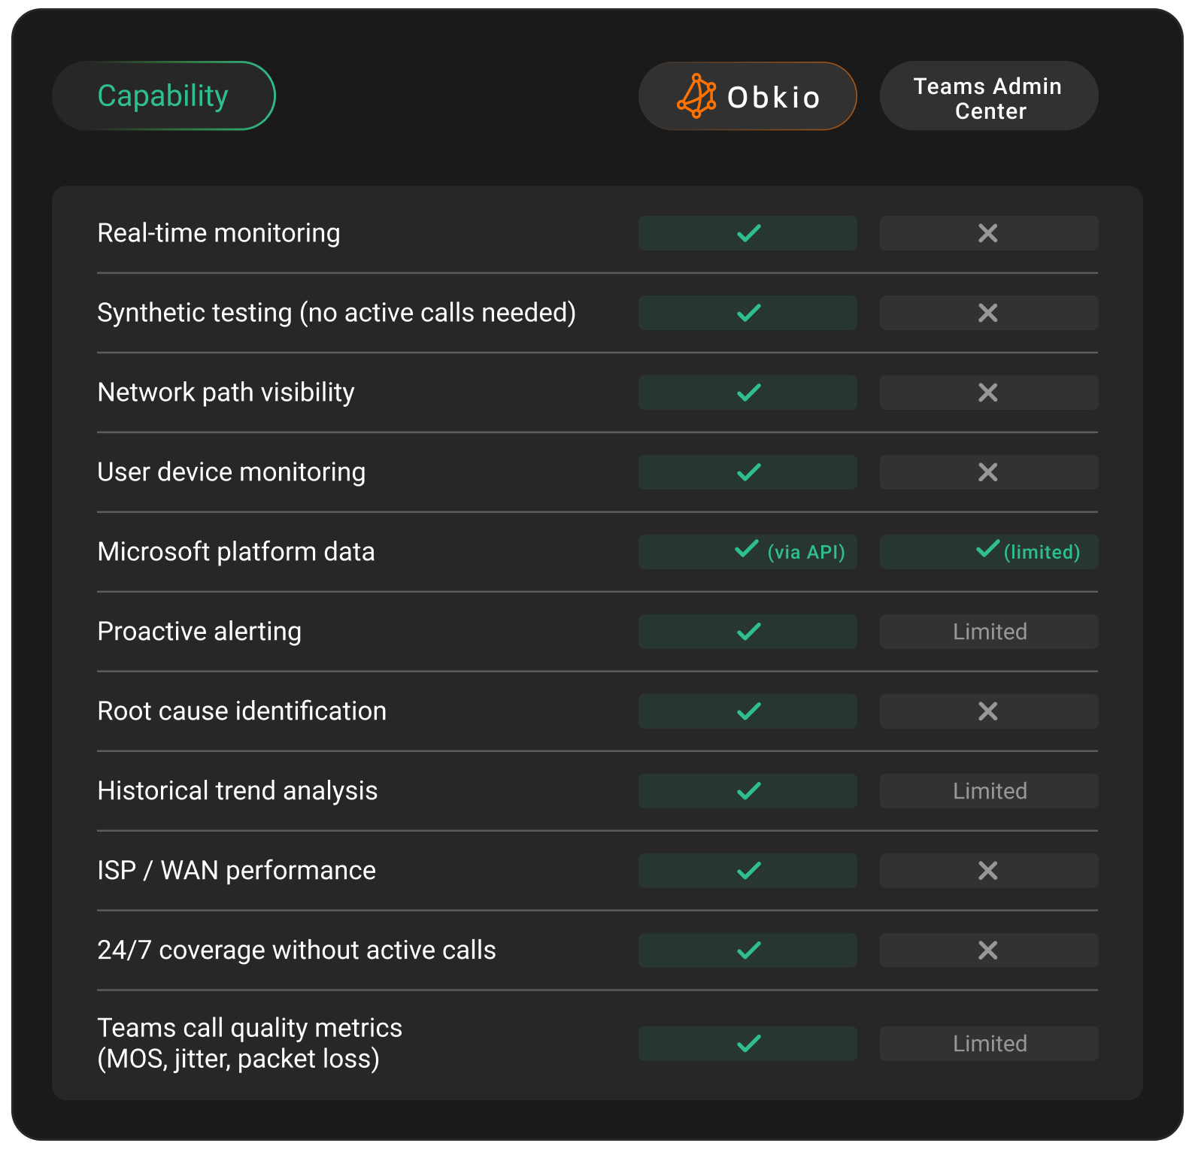Screen dimensions: 1195x1149
Task: Click Obkio checkmark for Historical trend analysis
Action: click(749, 791)
